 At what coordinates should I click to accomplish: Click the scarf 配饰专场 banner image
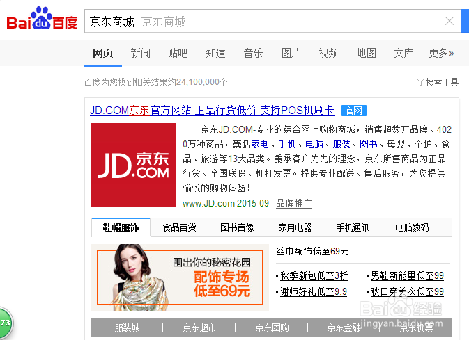180,277
